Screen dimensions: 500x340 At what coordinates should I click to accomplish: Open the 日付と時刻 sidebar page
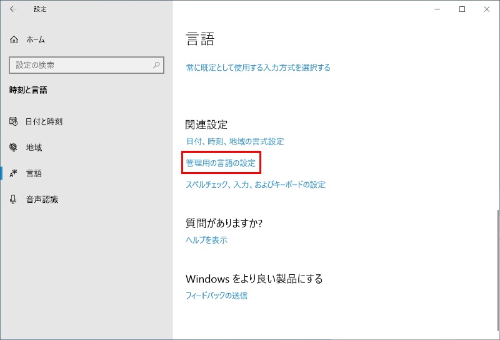(x=44, y=121)
